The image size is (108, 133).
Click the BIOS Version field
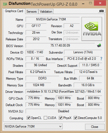pos(60,45)
